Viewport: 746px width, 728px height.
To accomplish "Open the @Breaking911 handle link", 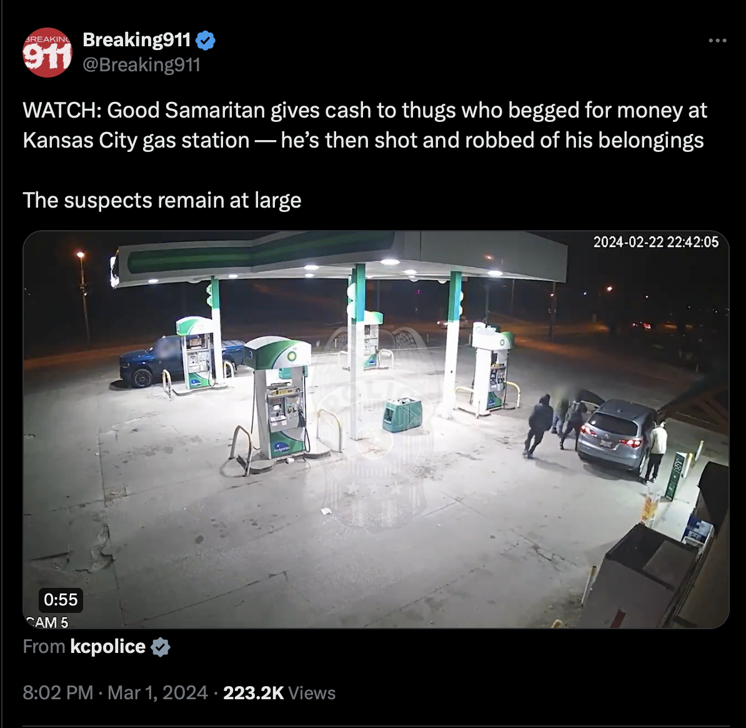I will [142, 65].
